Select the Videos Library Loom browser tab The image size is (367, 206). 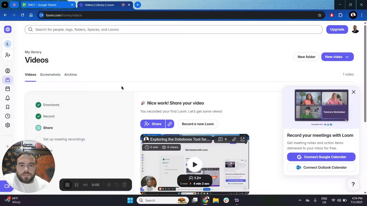coord(105,5)
